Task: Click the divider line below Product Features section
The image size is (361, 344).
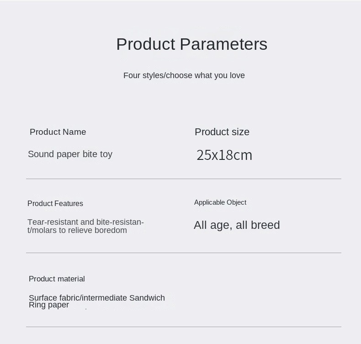Action: (x=184, y=253)
